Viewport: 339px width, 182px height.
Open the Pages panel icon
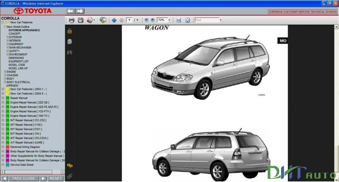70,41
